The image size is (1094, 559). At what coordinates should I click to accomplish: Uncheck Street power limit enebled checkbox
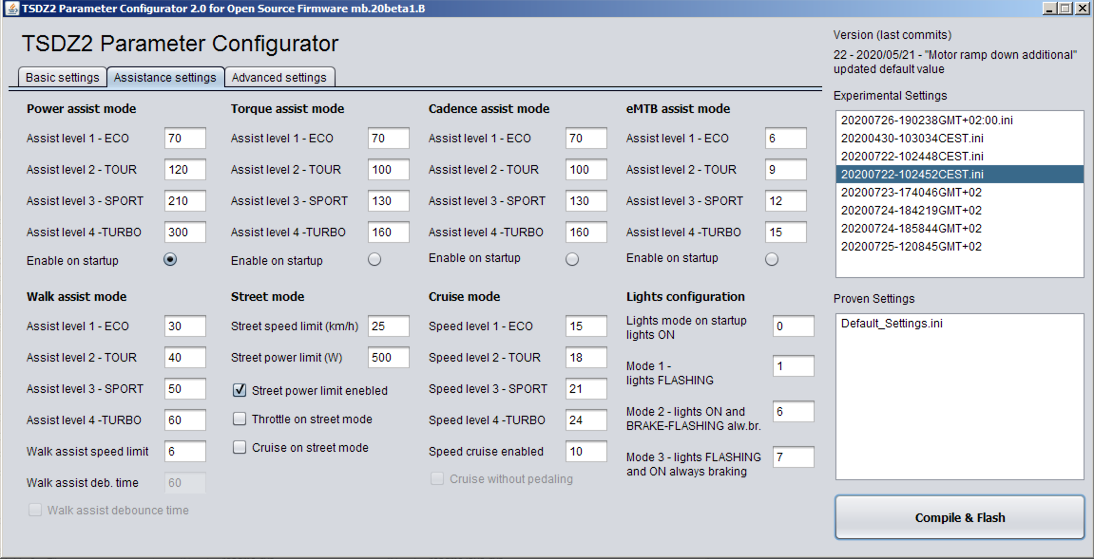click(240, 390)
